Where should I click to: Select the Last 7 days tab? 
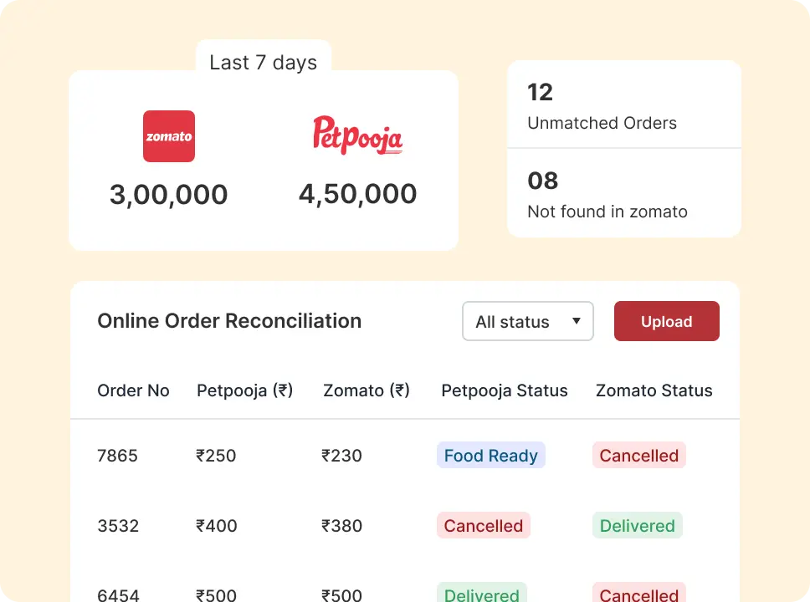pyautogui.click(x=264, y=63)
